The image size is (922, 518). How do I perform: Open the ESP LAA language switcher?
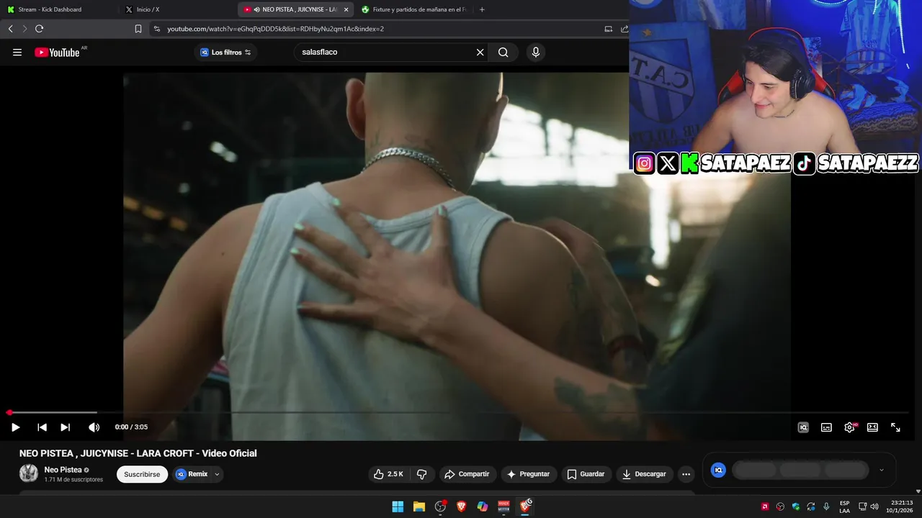coord(844,506)
